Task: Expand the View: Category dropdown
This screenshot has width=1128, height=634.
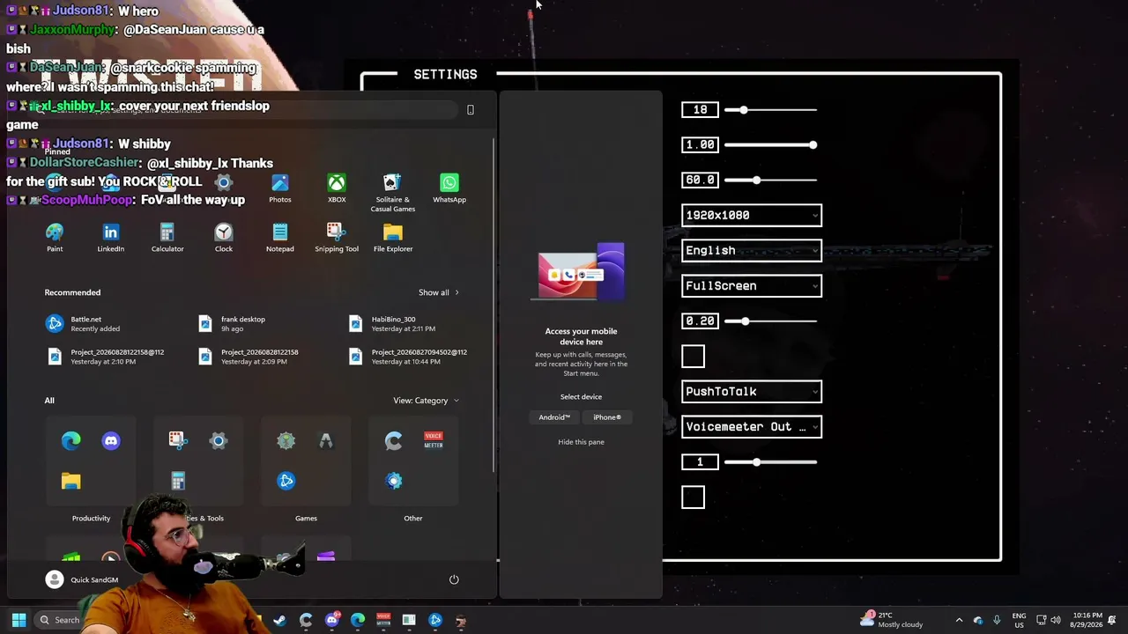Action: pyautogui.click(x=426, y=401)
